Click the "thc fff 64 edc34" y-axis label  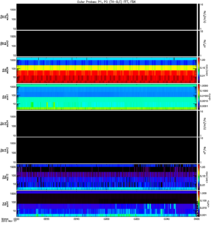[4, 124]
